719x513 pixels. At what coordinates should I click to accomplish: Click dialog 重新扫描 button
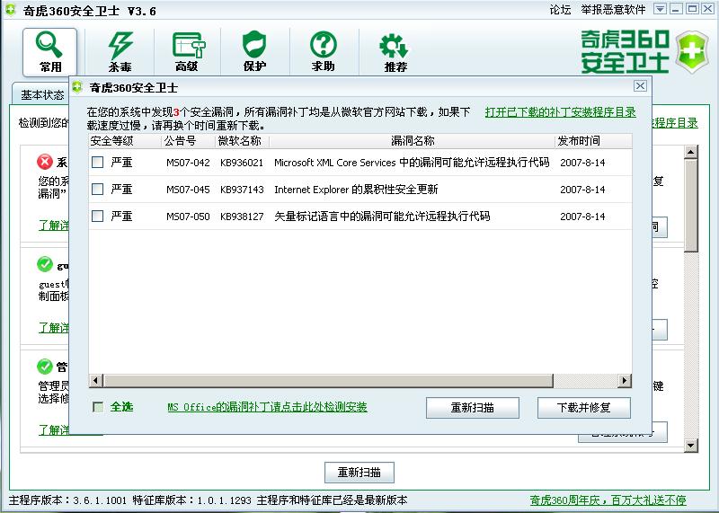point(473,408)
